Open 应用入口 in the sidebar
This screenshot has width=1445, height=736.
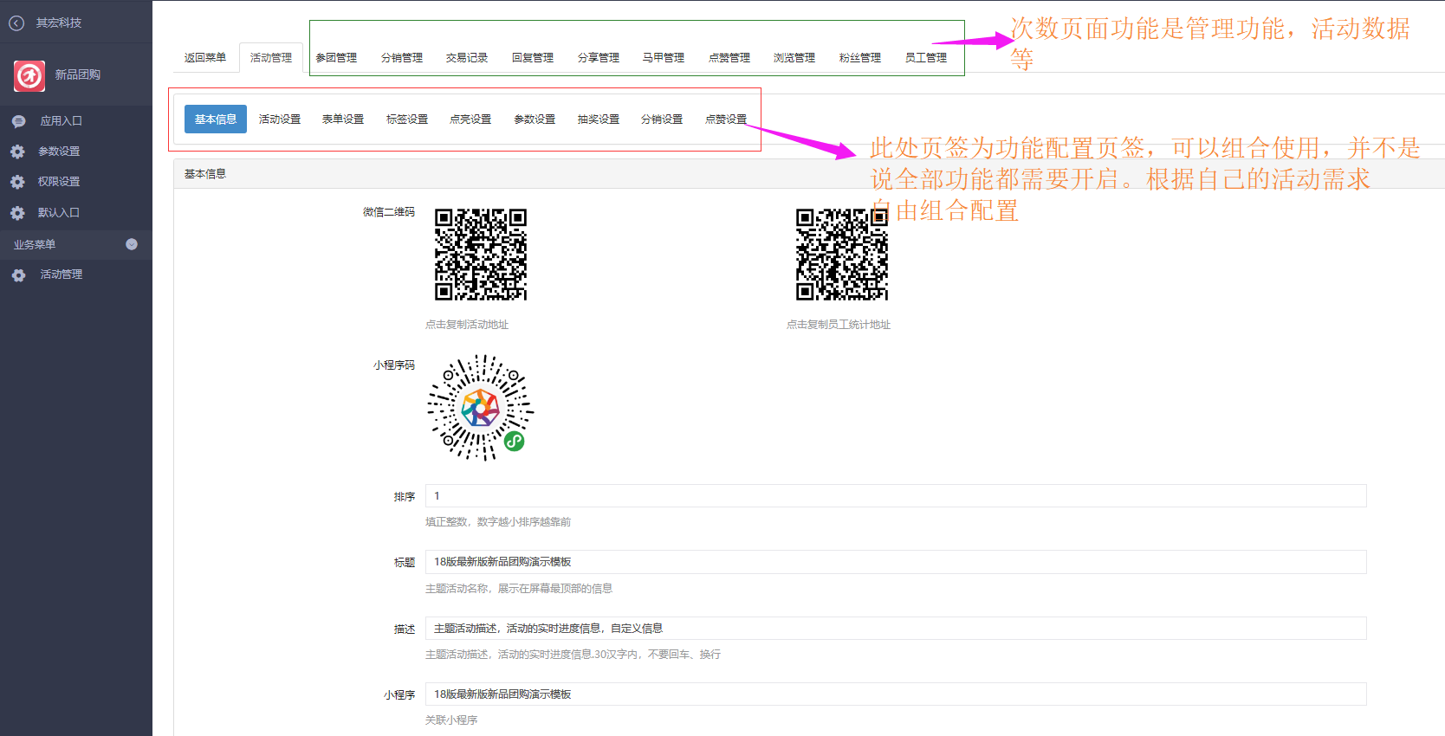click(61, 121)
